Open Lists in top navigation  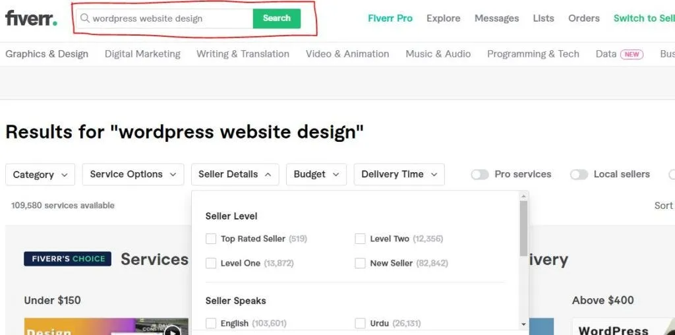click(x=543, y=18)
